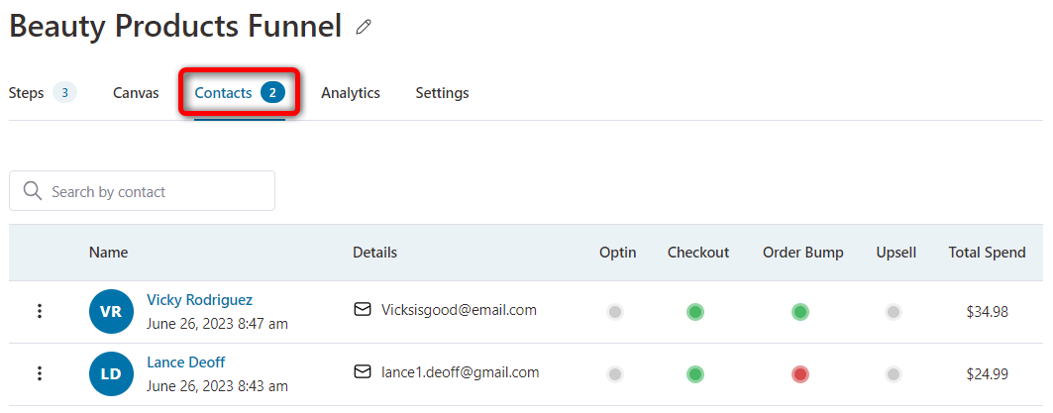Click the search magnifier icon

33,191
